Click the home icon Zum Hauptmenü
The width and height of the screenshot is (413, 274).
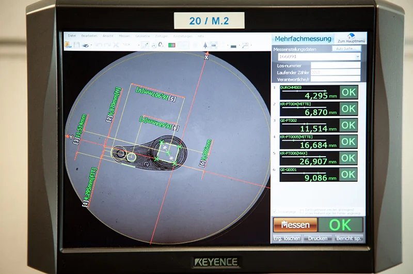352,37
